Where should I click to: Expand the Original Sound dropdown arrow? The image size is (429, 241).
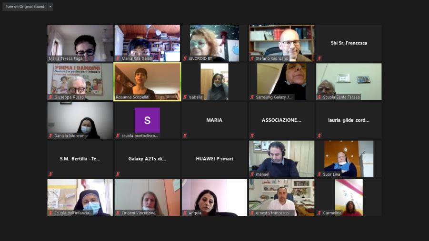click(50, 6)
